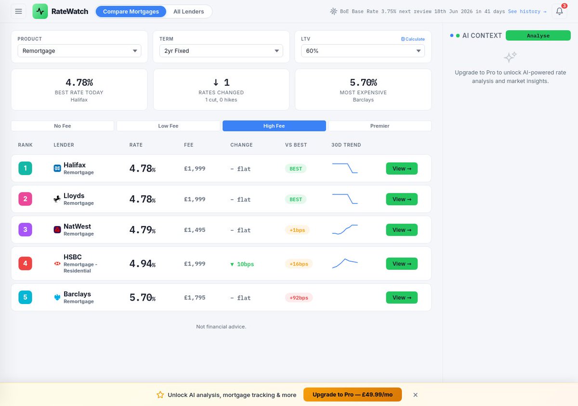Click the HSBC 4.94% rate
The image size is (578, 406).
point(143,264)
